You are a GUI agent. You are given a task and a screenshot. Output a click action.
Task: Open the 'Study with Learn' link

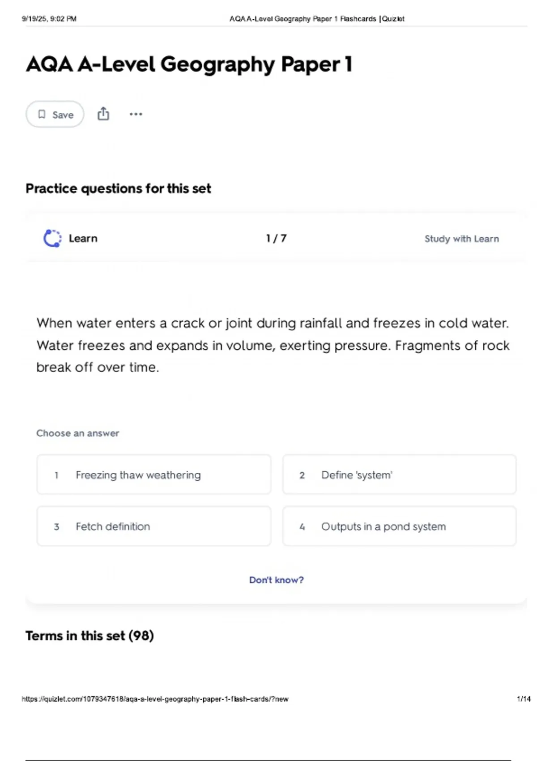(461, 239)
